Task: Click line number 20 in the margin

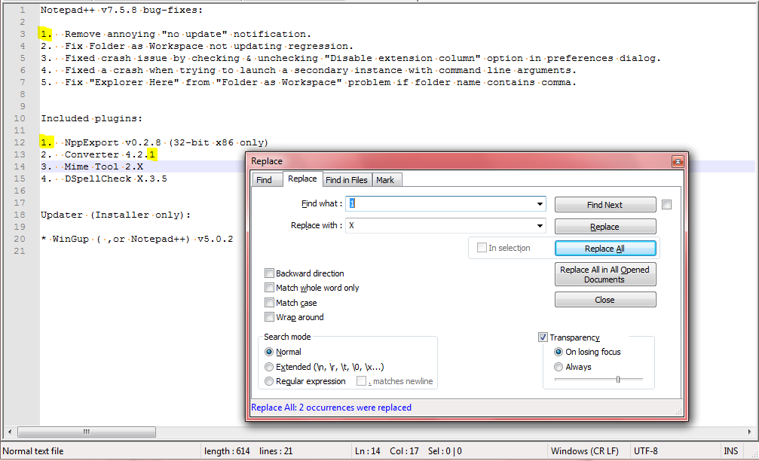Action: [x=20, y=239]
